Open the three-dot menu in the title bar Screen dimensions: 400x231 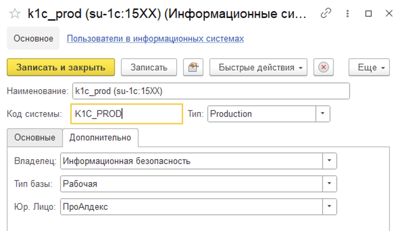click(347, 14)
